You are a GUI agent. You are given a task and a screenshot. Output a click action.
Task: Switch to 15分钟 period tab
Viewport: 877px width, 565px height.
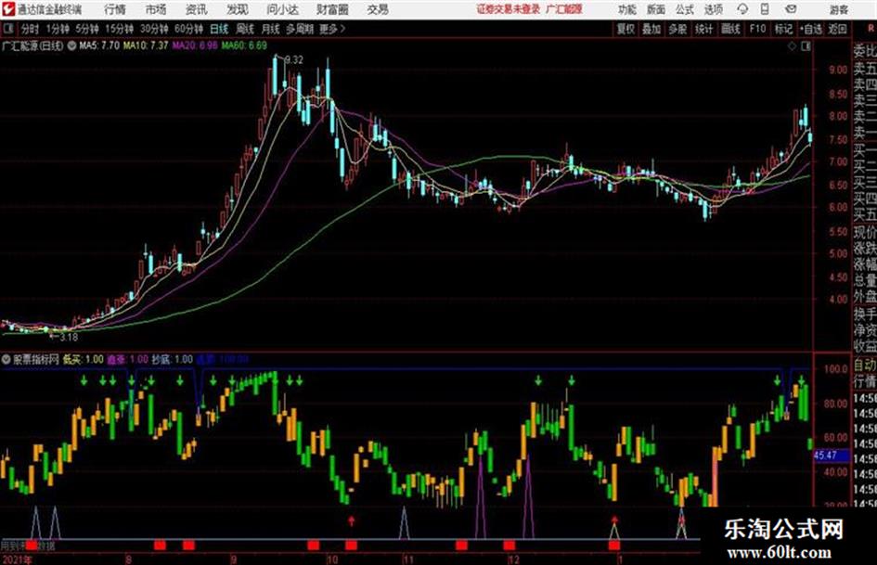[119, 29]
